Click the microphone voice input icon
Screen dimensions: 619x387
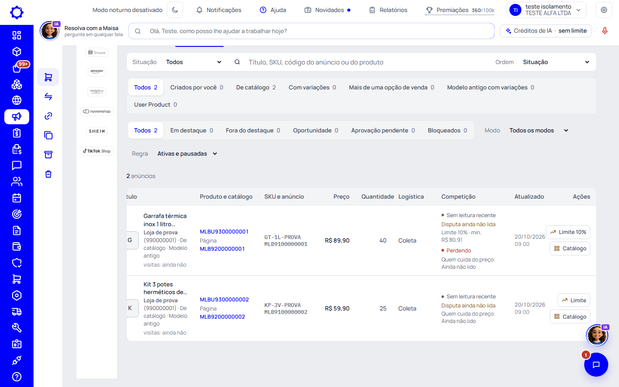605,31
